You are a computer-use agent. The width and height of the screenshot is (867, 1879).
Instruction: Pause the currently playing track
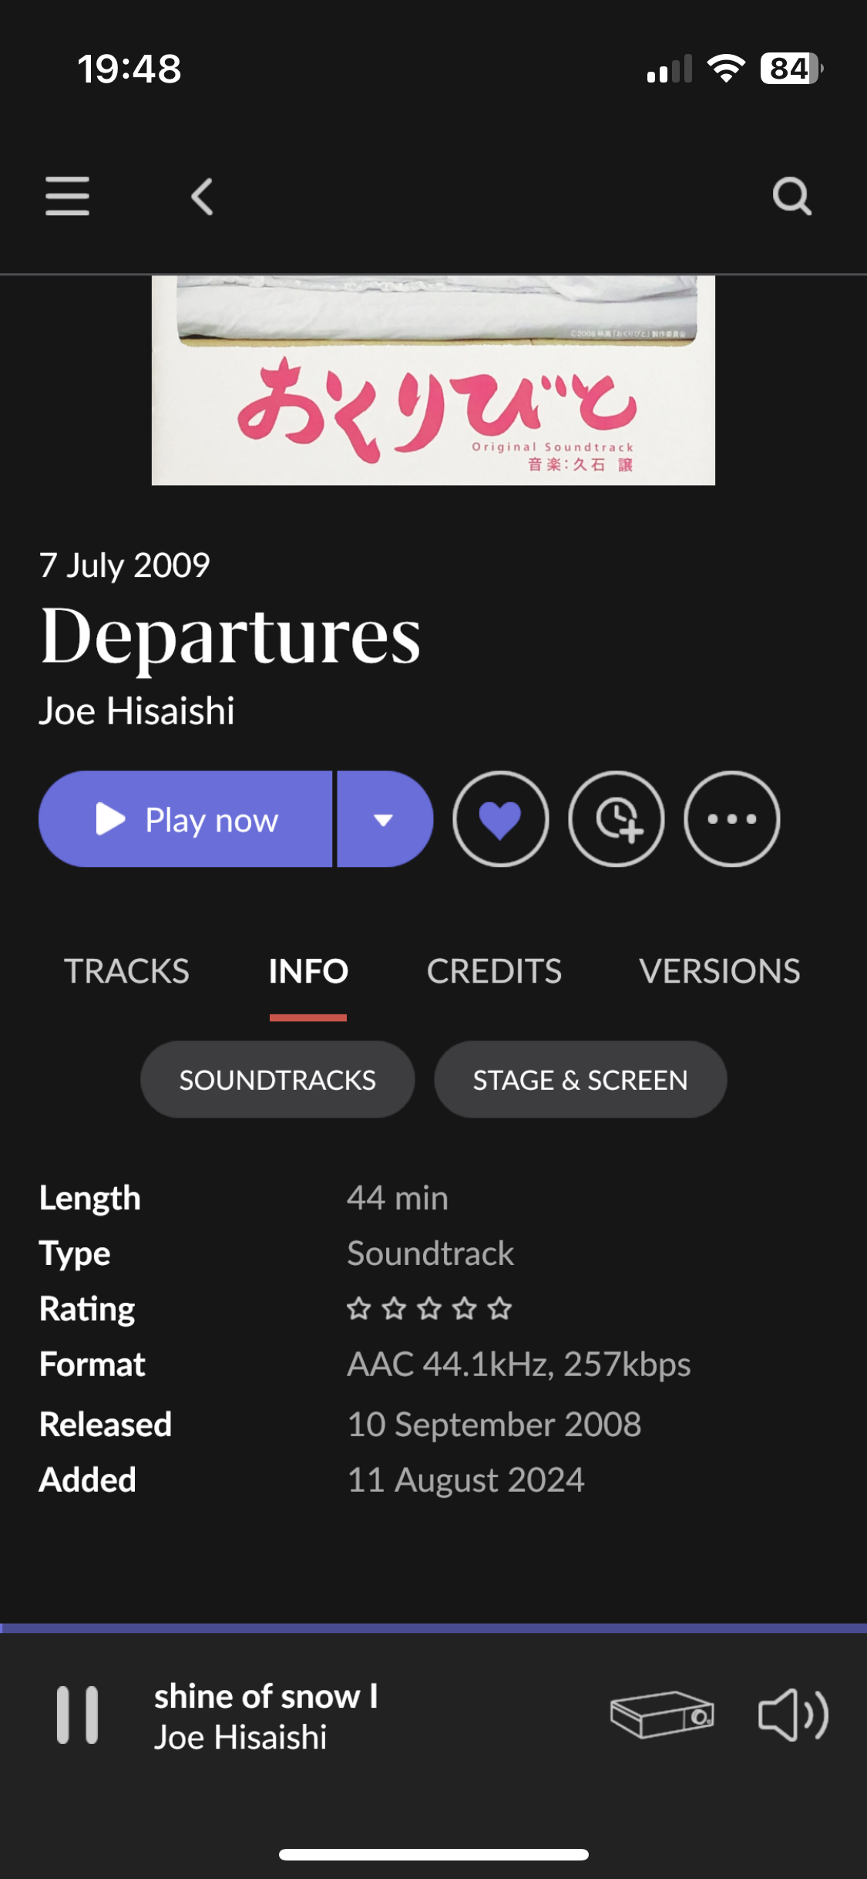click(x=77, y=1715)
